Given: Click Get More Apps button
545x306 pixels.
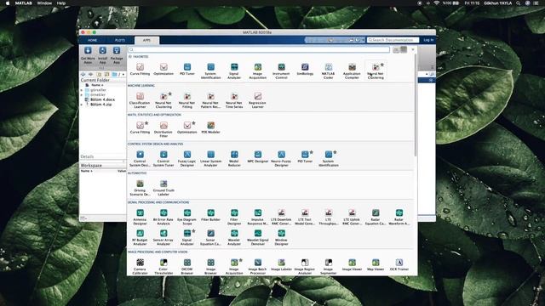Looking at the screenshot, I should [x=88, y=55].
